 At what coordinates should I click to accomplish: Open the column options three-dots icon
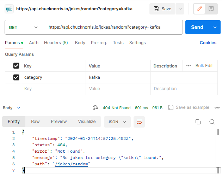(x=189, y=66)
